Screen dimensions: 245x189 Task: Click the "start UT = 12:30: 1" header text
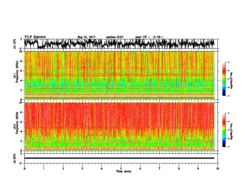149,37
